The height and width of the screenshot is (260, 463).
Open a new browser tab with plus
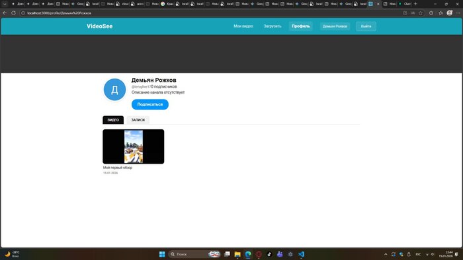[415, 4]
